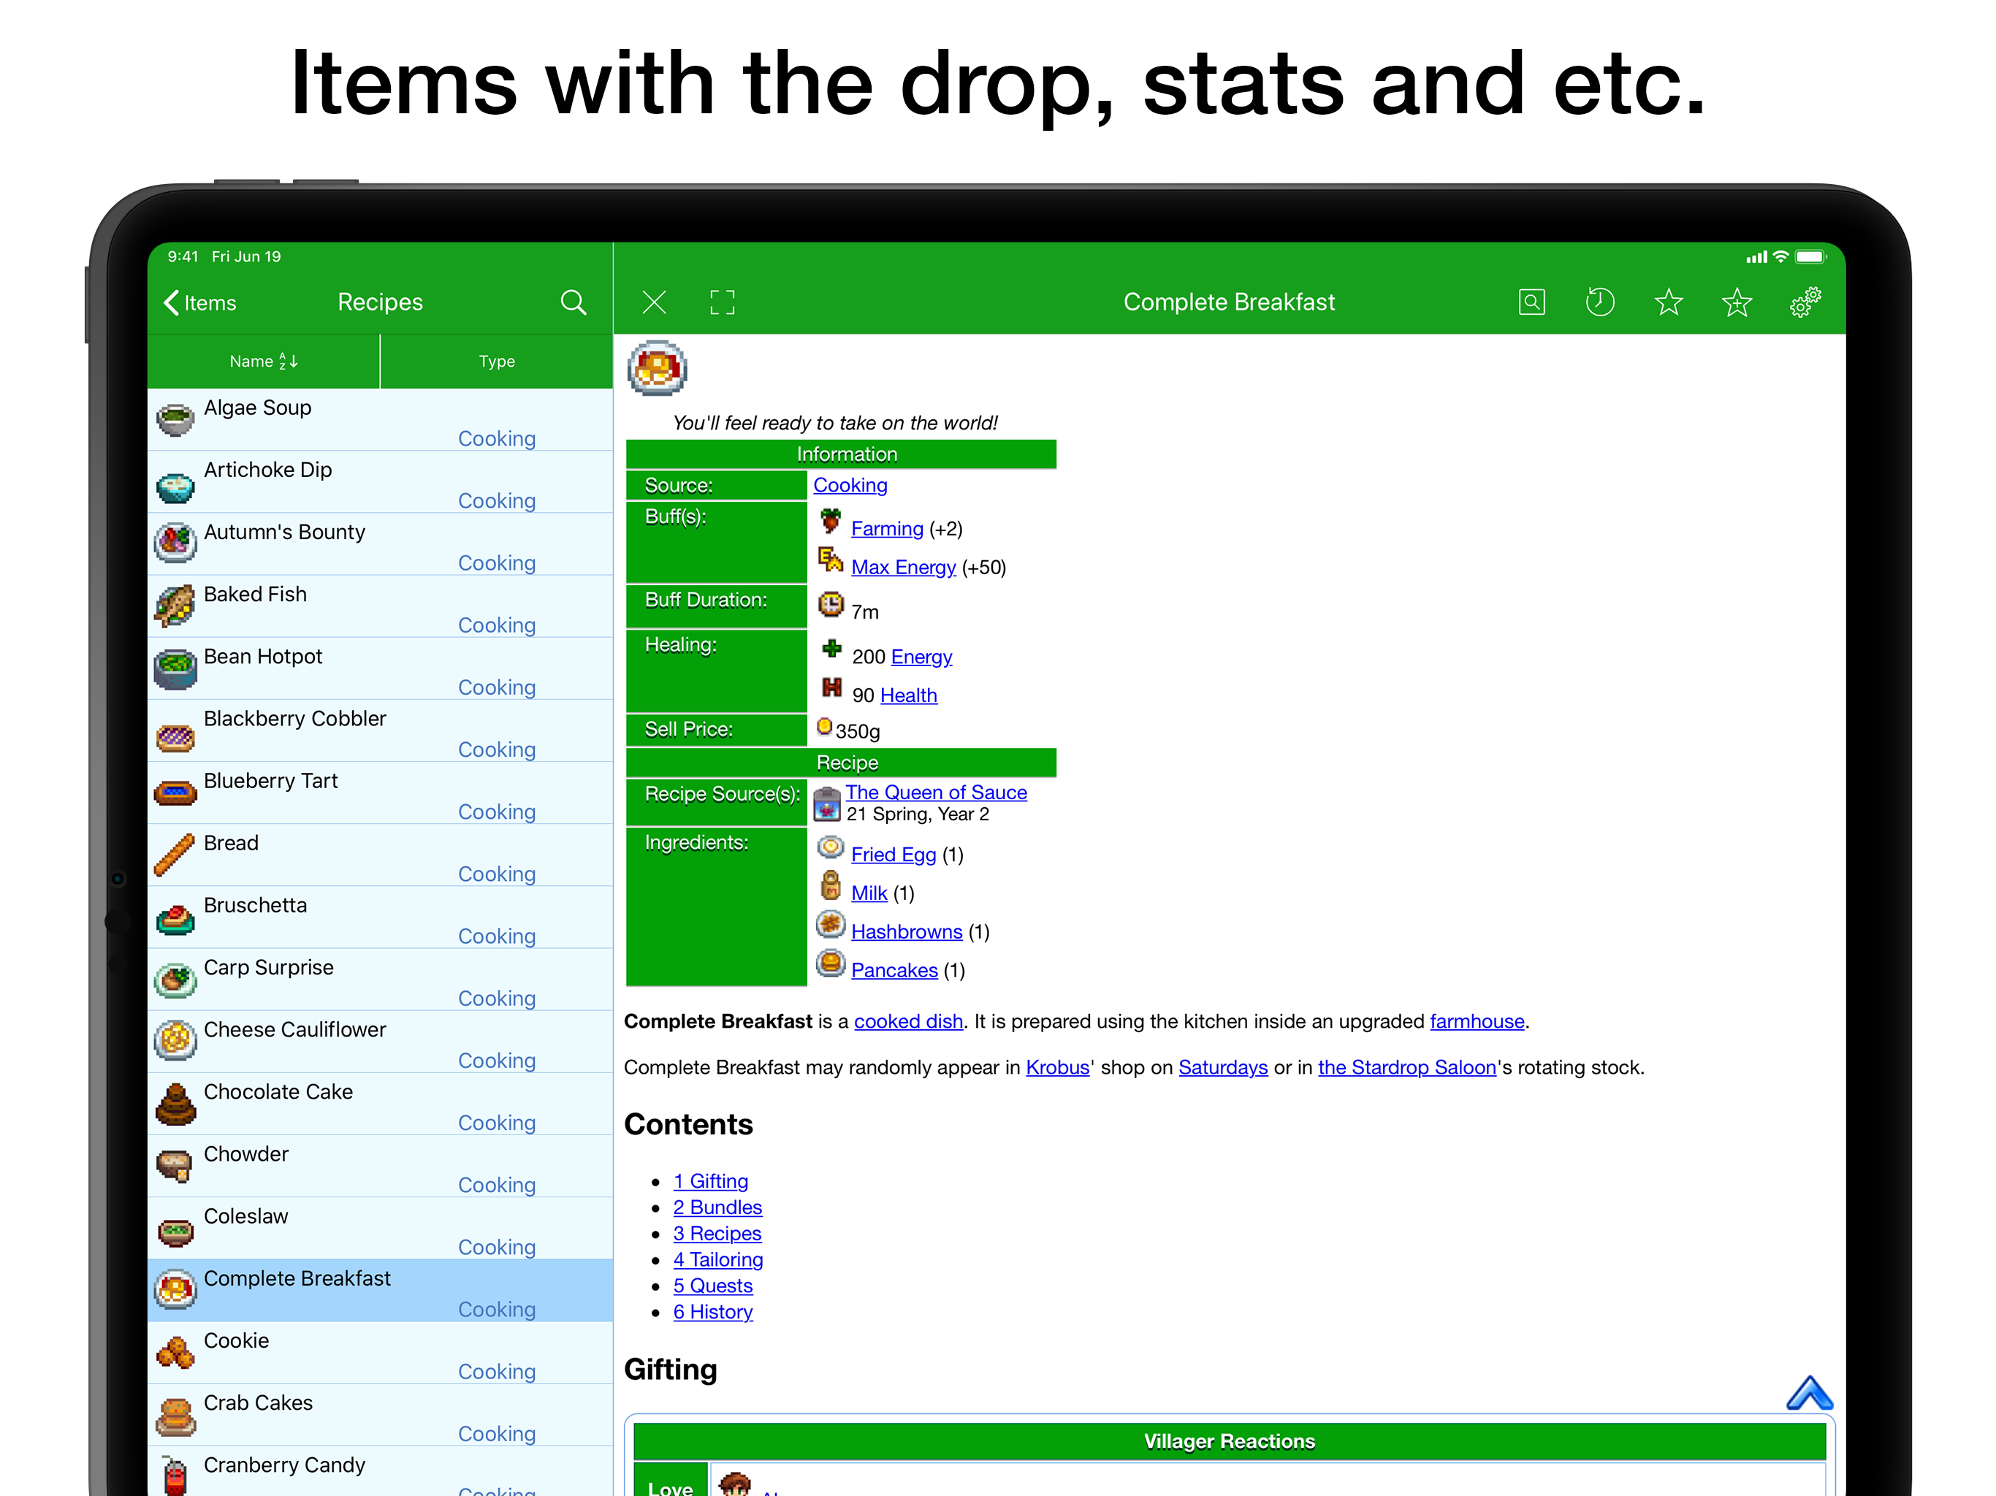Viewport: 1996px width, 1496px height.
Task: Add page to favorites with star-plus icon
Action: pyautogui.click(x=1736, y=302)
